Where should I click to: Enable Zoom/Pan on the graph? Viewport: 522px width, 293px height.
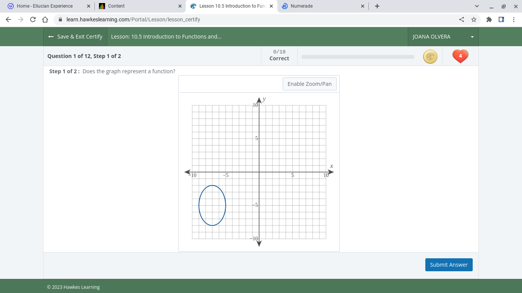click(x=310, y=84)
